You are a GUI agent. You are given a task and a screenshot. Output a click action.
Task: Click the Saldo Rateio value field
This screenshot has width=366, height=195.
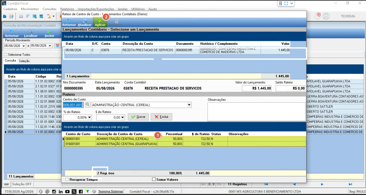pyautogui.click(x=291, y=89)
